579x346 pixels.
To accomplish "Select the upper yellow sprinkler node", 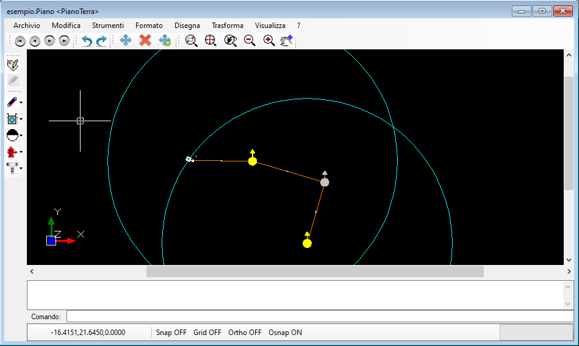I will [x=253, y=161].
